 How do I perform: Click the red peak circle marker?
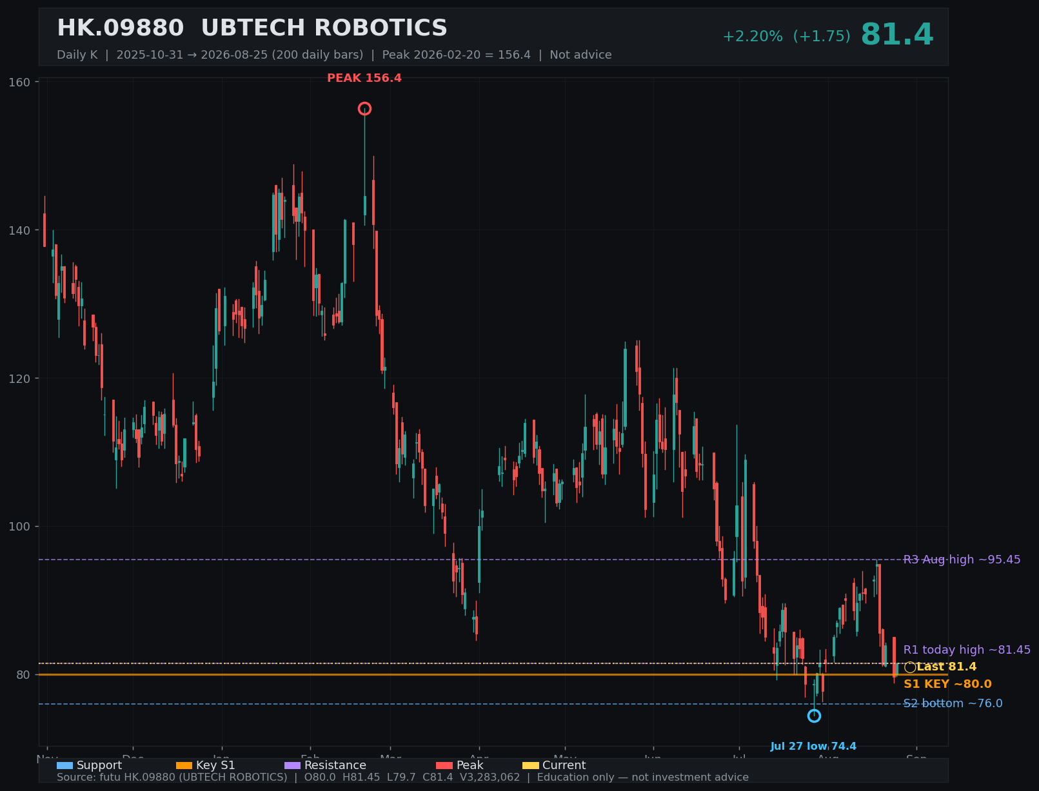pos(364,109)
